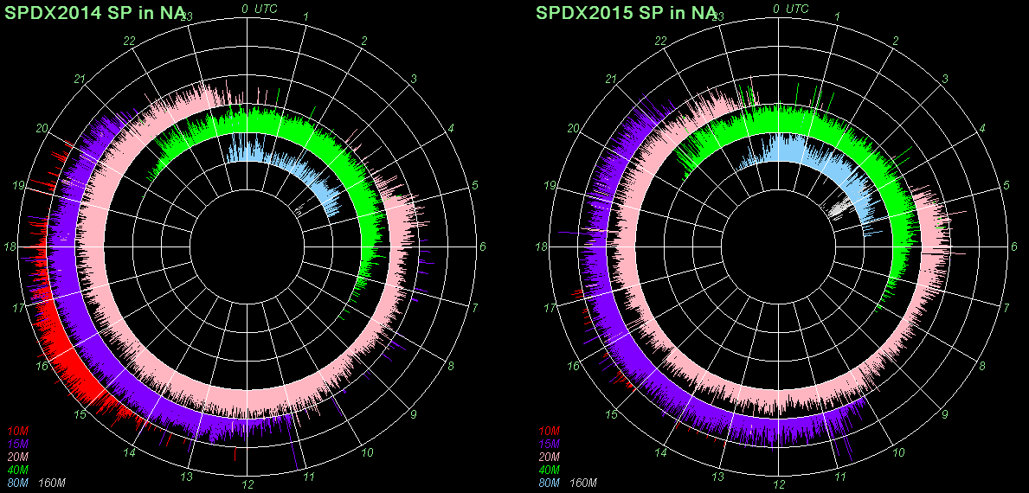Click the hour 6 label on the 2014 chart

[483, 247]
